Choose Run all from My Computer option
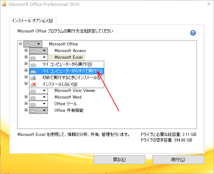 click(66, 71)
